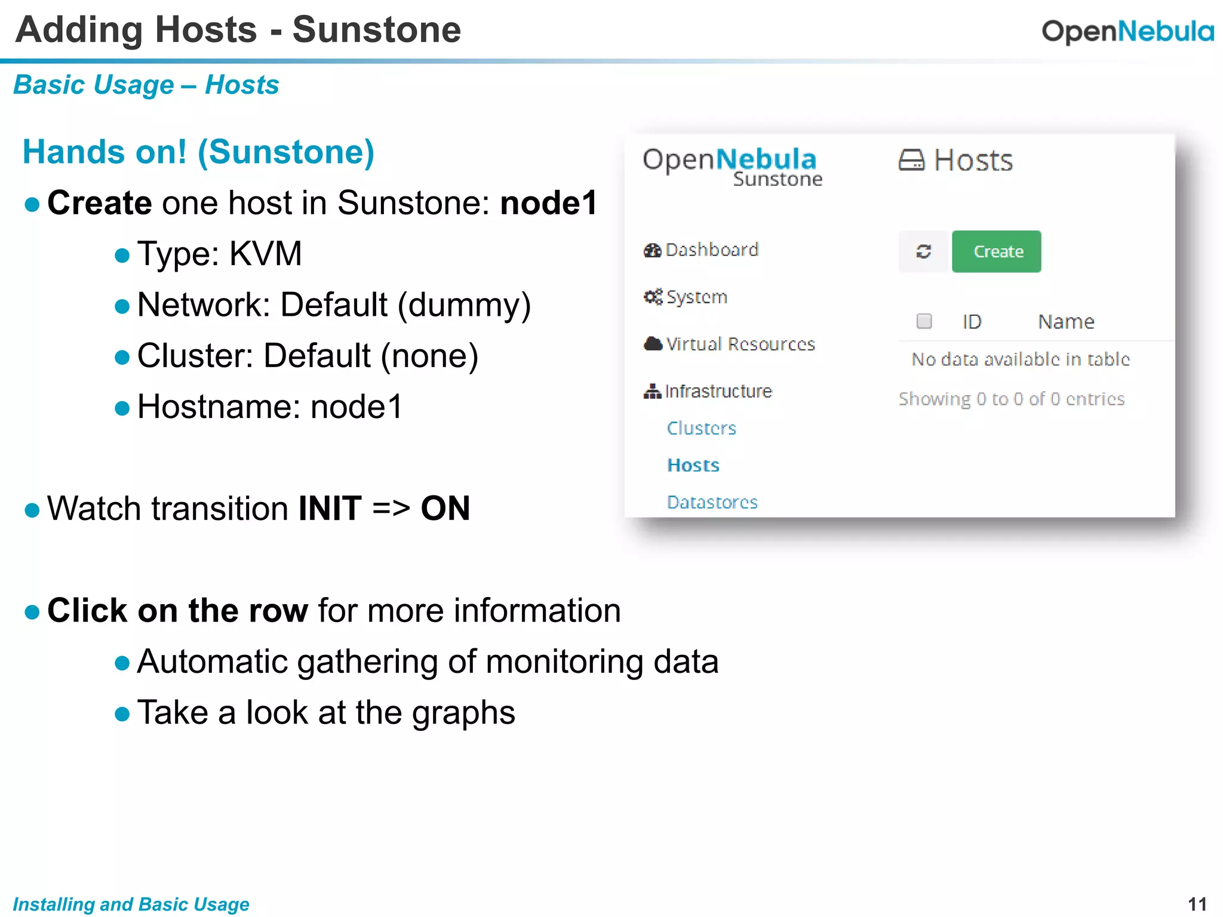Viewport: 1223px width, 917px height.
Task: Click the 'Network: Default (dummy)' bullet
Action: (x=334, y=305)
